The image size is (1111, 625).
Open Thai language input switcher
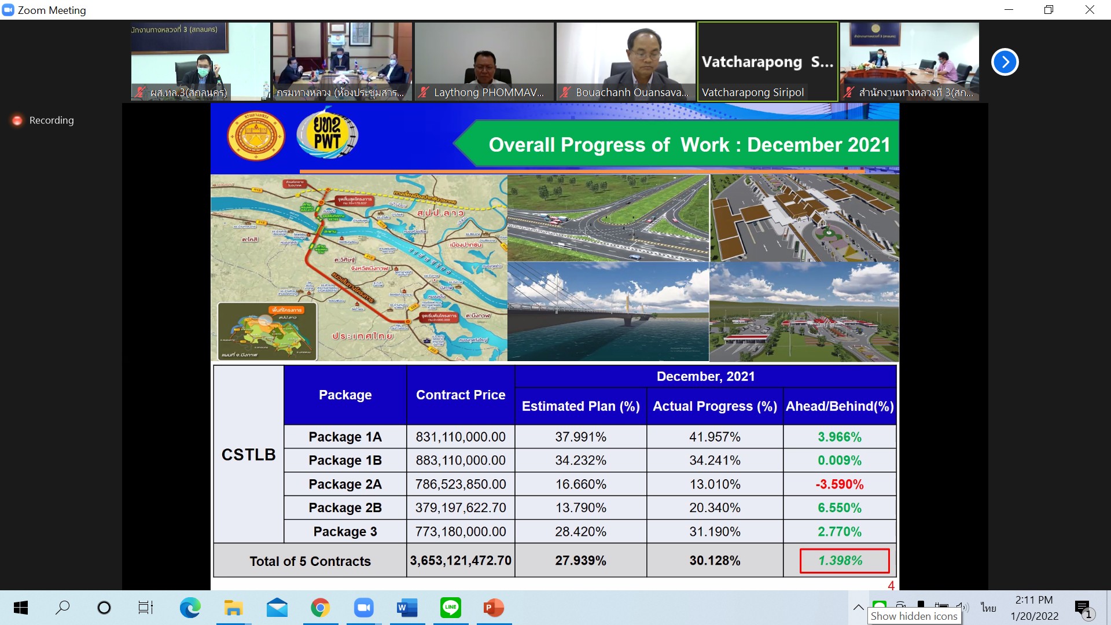(x=988, y=608)
